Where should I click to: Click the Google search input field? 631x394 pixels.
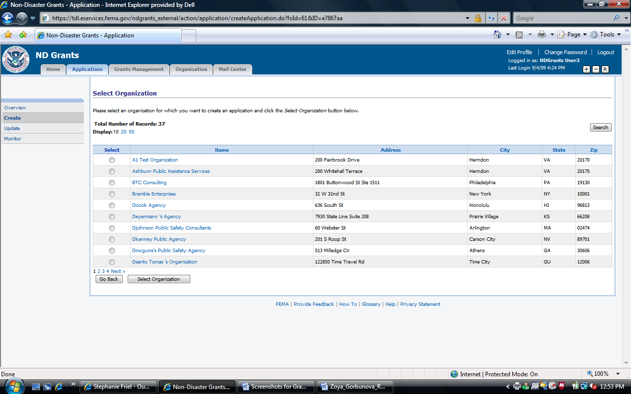pos(562,18)
